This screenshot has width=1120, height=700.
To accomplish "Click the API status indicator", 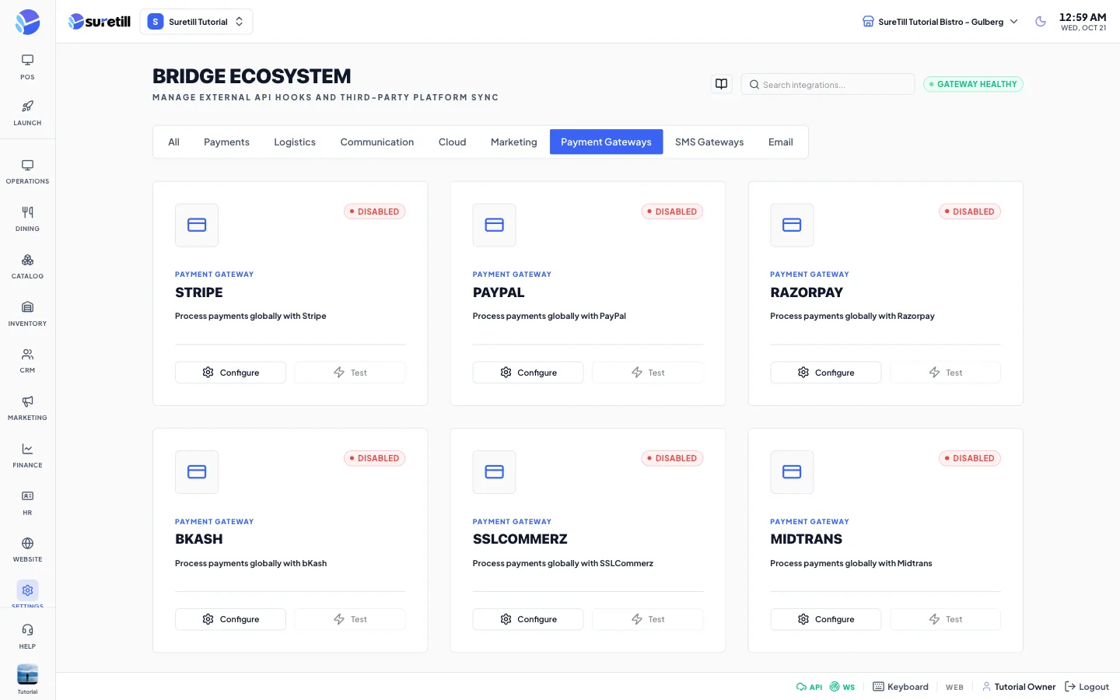I will tap(809, 687).
